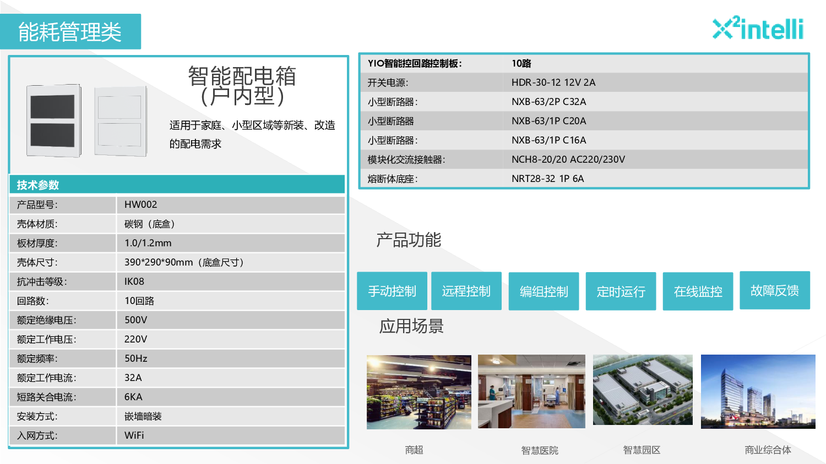This screenshot has height=464, width=826.
Task: Select the 1.0/1.2mm thickness value
Action: pos(148,243)
